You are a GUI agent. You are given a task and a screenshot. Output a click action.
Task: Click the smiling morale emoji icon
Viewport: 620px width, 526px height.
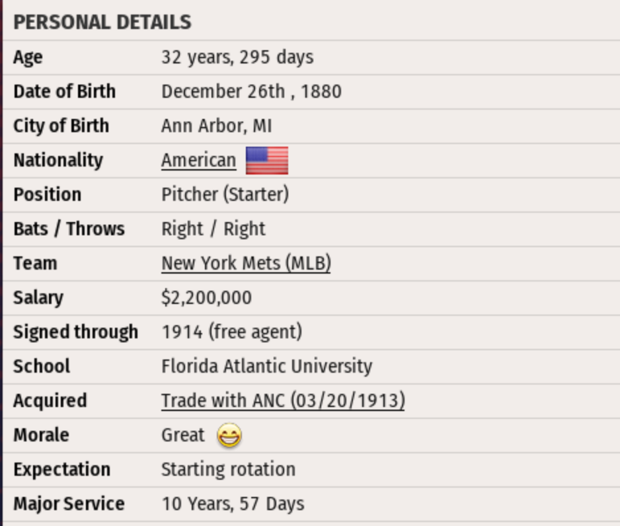tap(229, 435)
